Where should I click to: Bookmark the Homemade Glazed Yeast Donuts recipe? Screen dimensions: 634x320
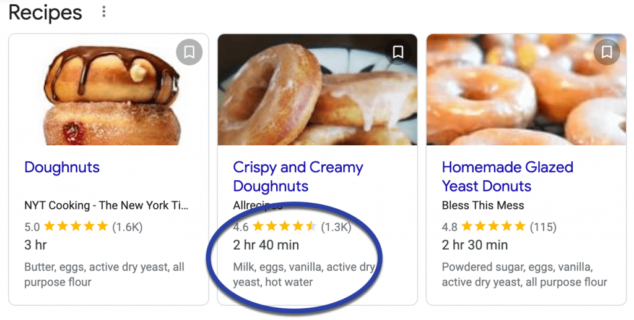pyautogui.click(x=607, y=53)
